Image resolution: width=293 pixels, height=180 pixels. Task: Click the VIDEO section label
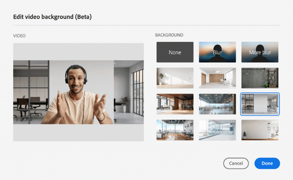pyautogui.click(x=19, y=36)
